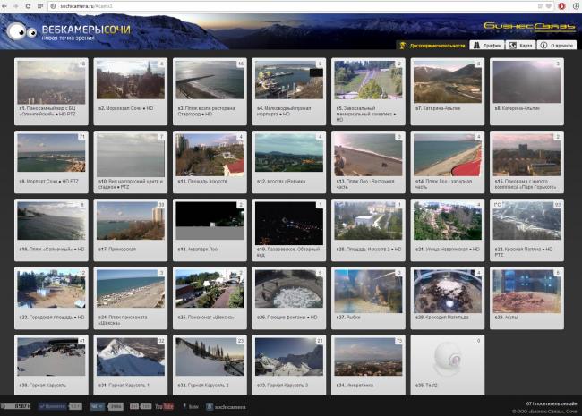Open camera 14 Пляж Лоо western part
The width and height of the screenshot is (582, 416).
pyautogui.click(x=448, y=162)
